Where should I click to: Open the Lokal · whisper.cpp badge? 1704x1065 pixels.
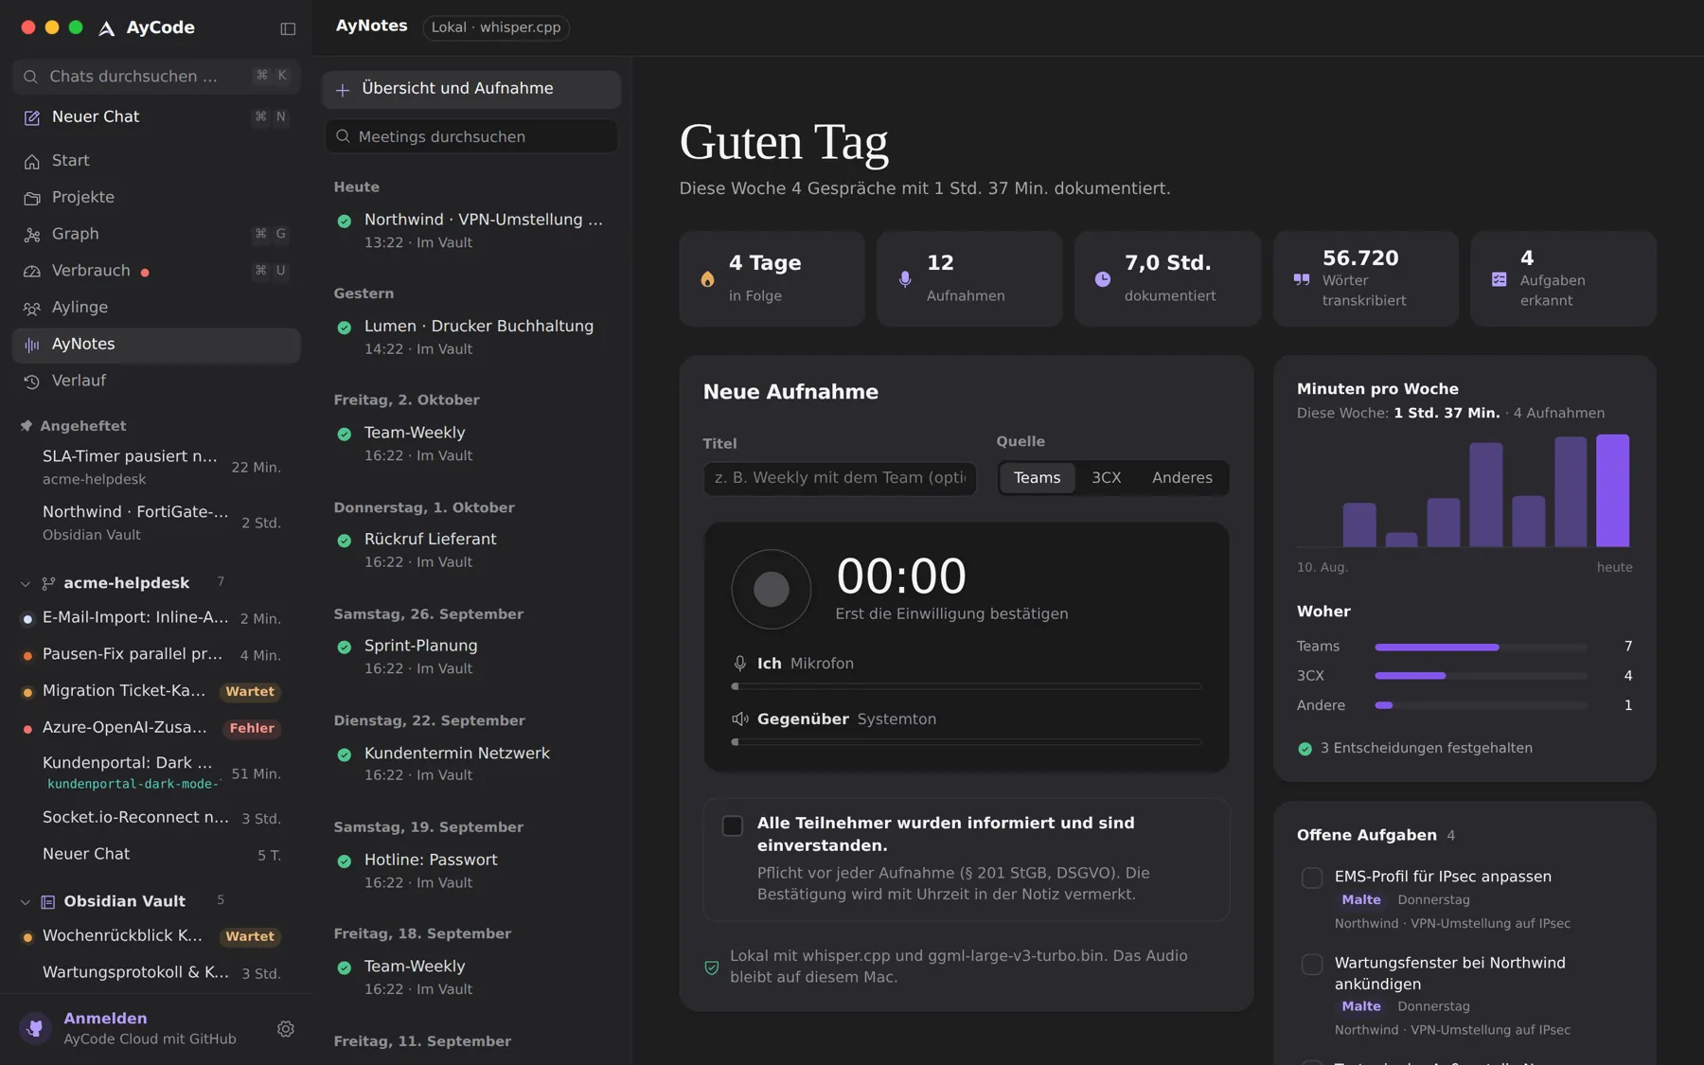coord(496,27)
